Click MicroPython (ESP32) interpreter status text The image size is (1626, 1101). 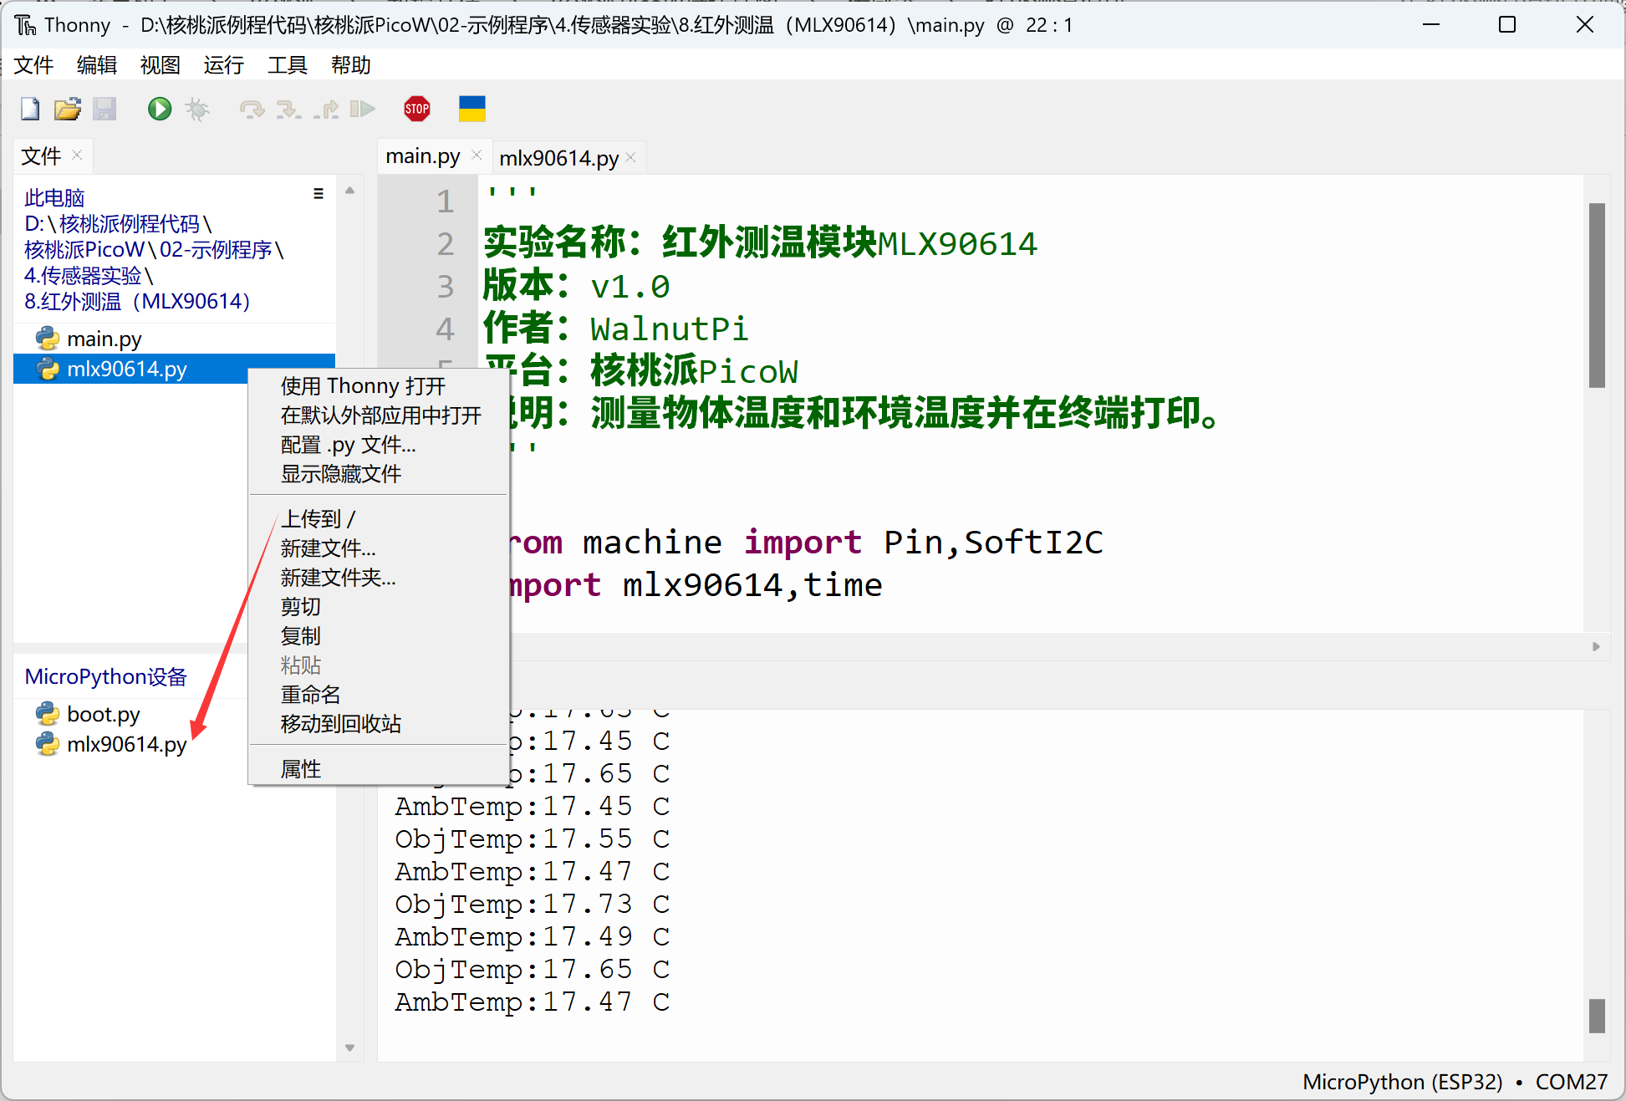point(1402,1082)
